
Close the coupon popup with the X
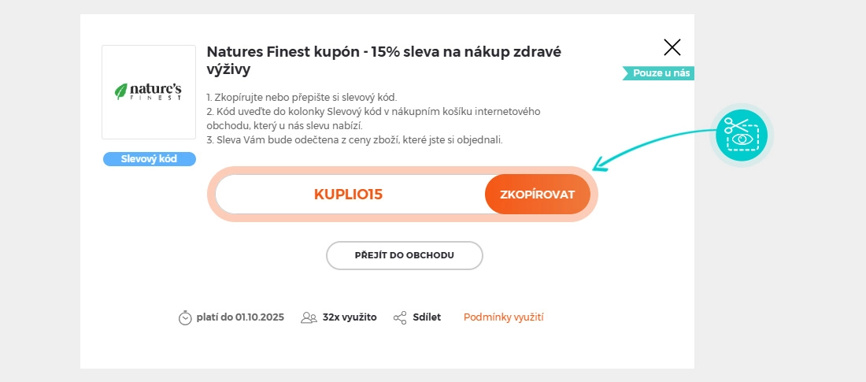pos(672,47)
